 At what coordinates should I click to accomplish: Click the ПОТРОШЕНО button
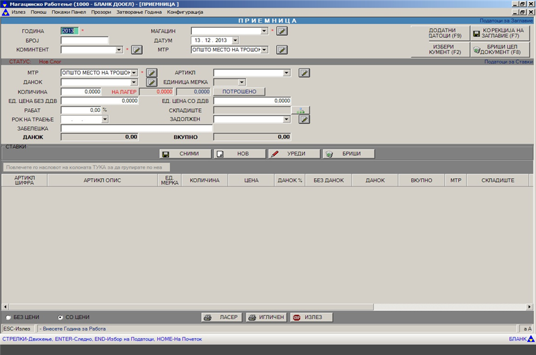coord(239,92)
